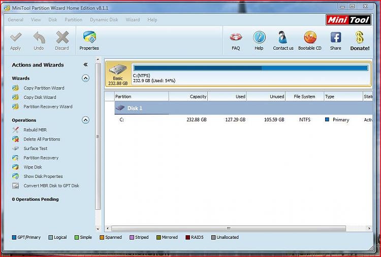Click the Partition column header
Viewport: 381px width, 257px height.
click(142, 96)
